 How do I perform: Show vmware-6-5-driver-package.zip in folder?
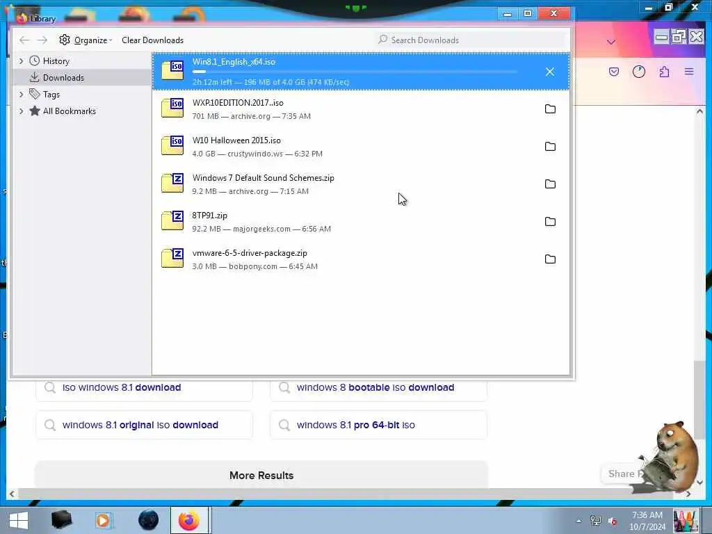click(x=550, y=259)
